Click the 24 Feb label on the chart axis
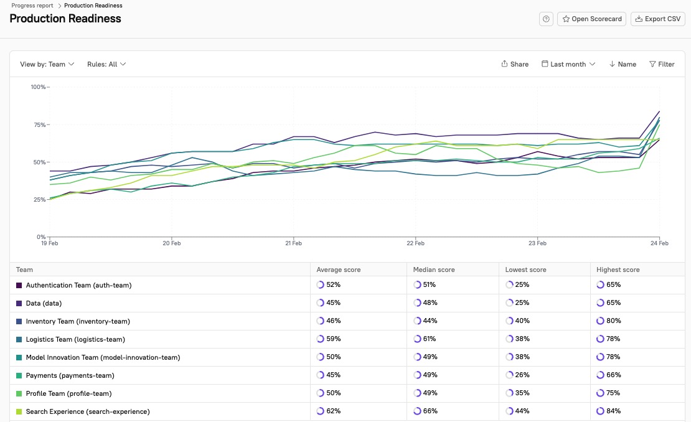The width and height of the screenshot is (691, 422). 659,243
